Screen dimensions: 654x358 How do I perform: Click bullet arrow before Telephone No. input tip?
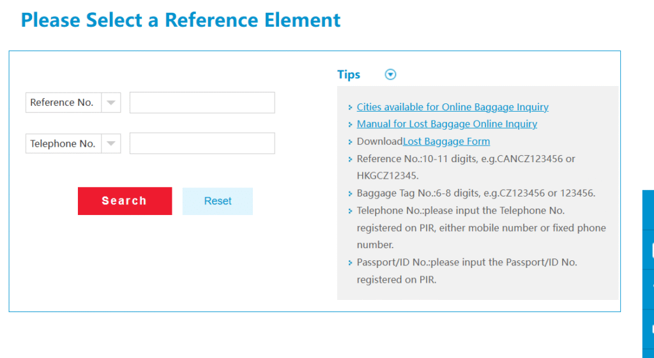(350, 211)
